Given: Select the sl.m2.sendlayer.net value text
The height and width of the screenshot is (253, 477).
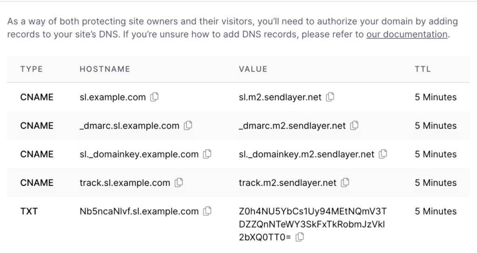Looking at the screenshot, I should click(280, 97).
